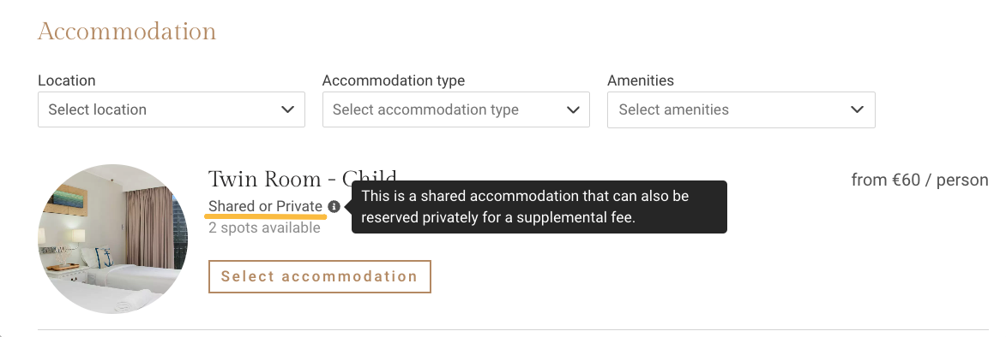The width and height of the screenshot is (1006, 337).
Task: Click the Accommodation type field label
Action: 394,80
